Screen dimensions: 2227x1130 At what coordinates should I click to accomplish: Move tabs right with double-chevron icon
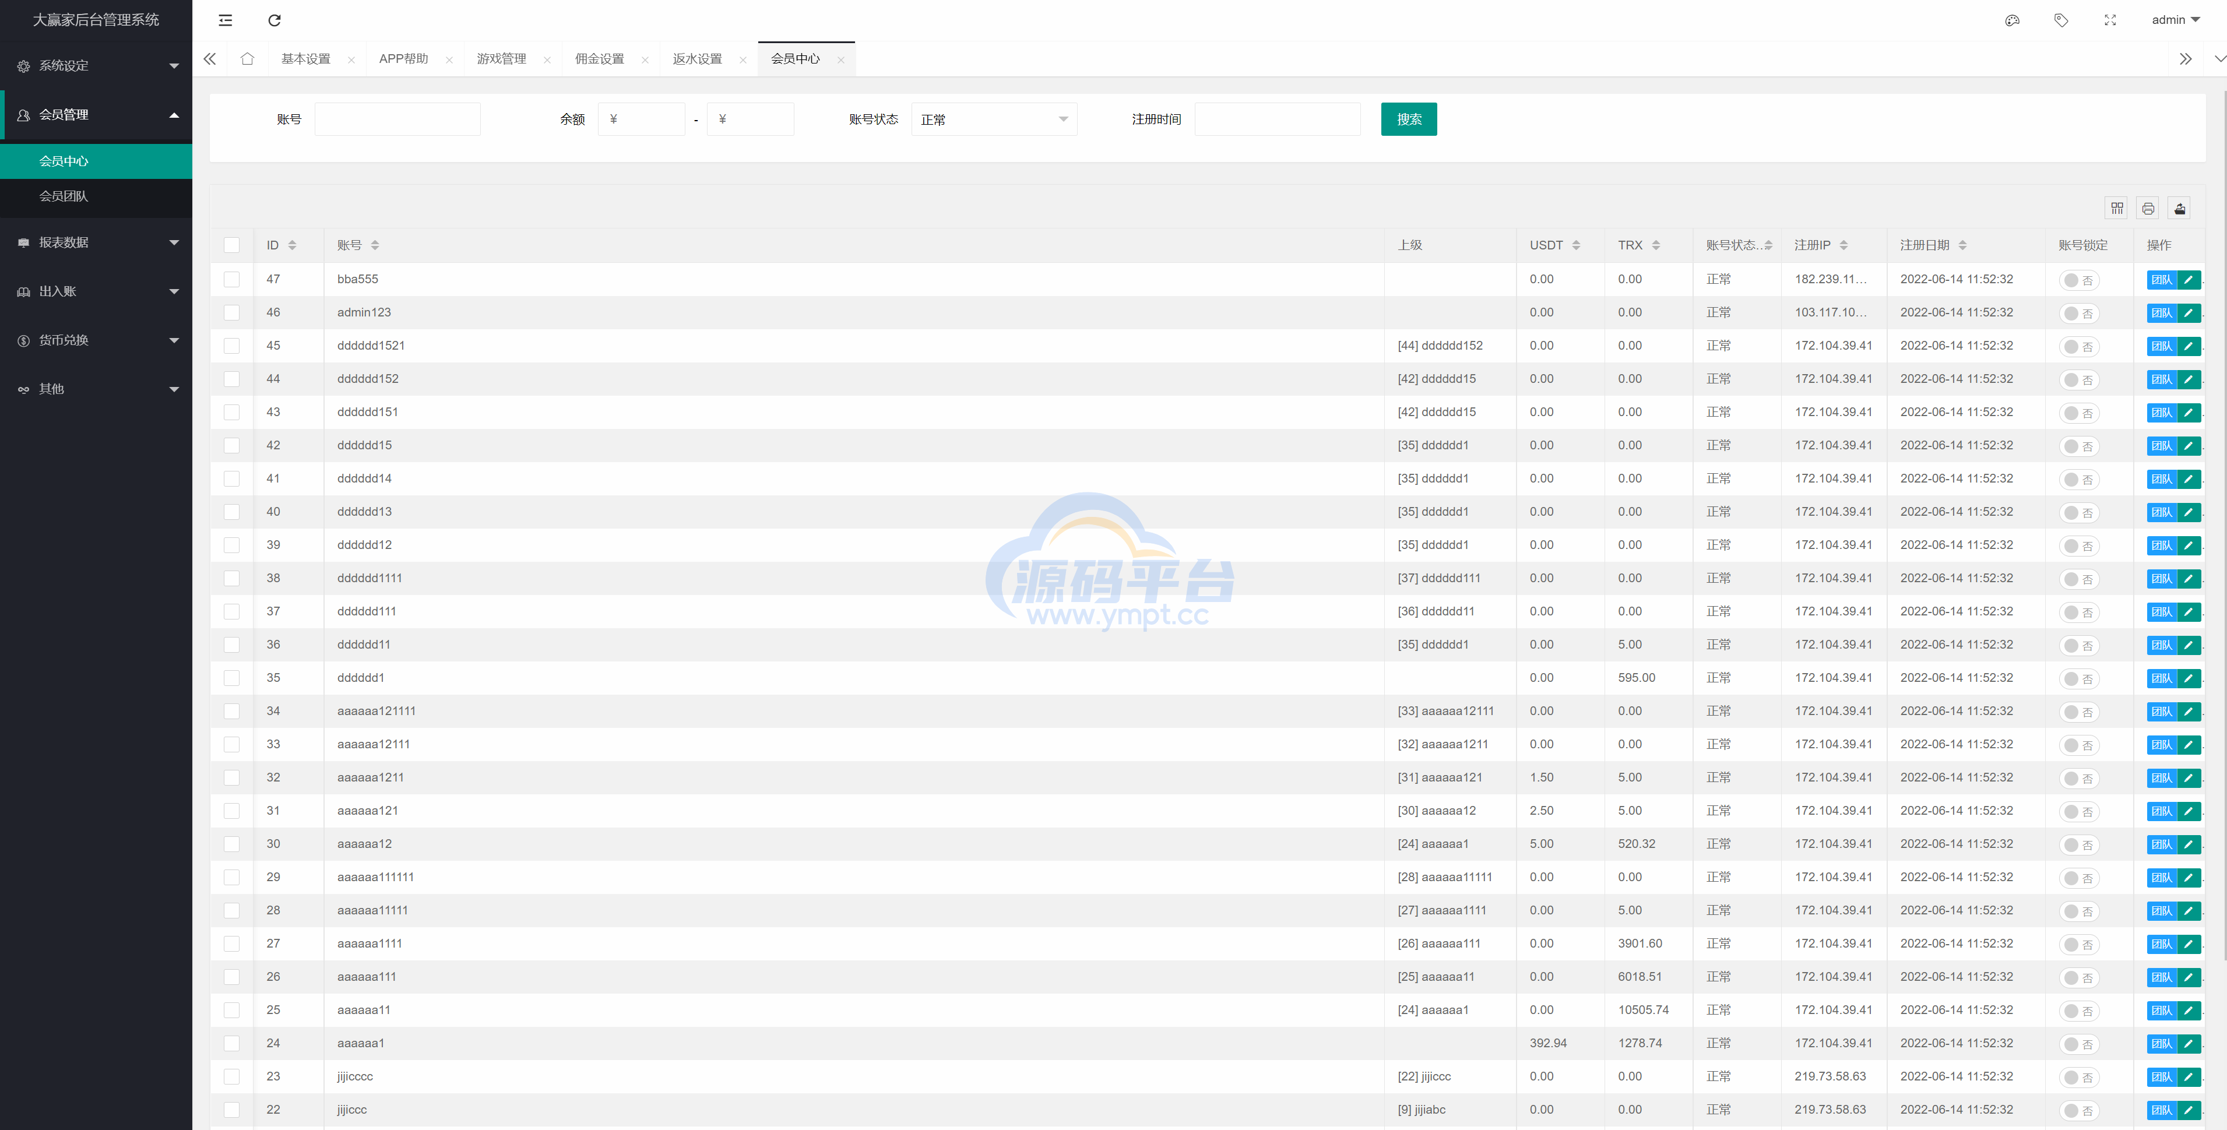pyautogui.click(x=2186, y=59)
